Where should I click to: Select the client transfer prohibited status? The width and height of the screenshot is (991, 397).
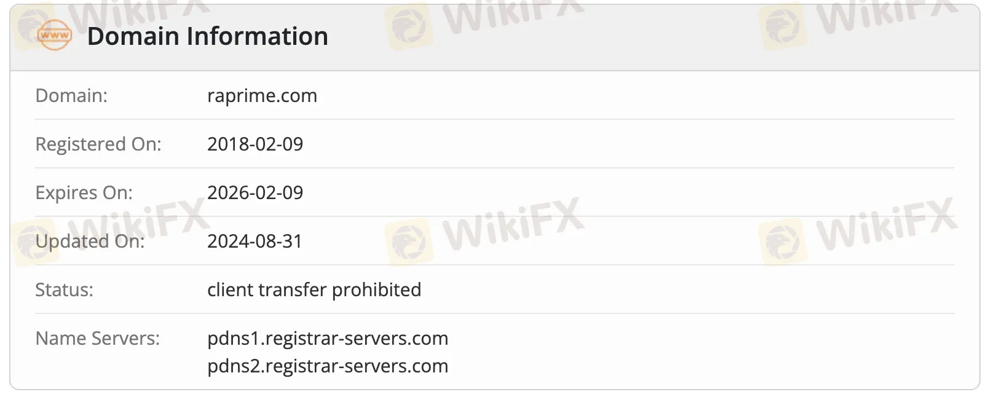pyautogui.click(x=314, y=290)
